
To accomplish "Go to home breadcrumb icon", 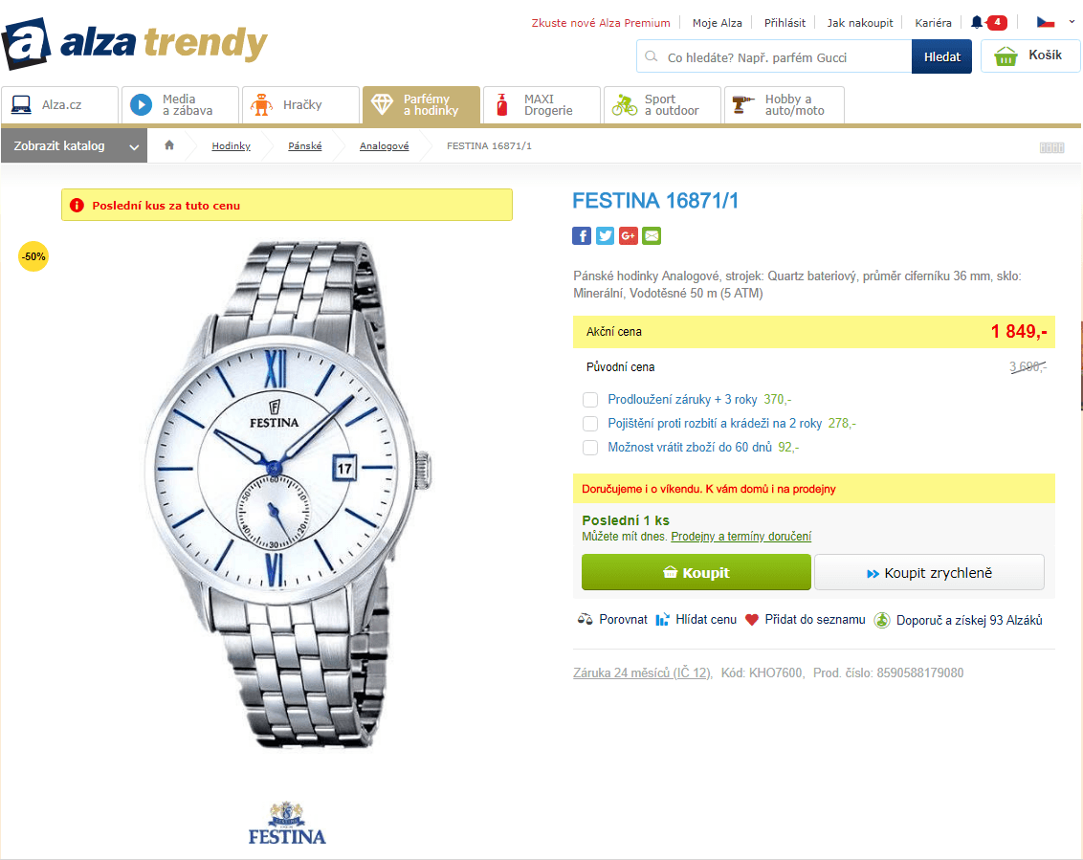I will pyautogui.click(x=169, y=145).
